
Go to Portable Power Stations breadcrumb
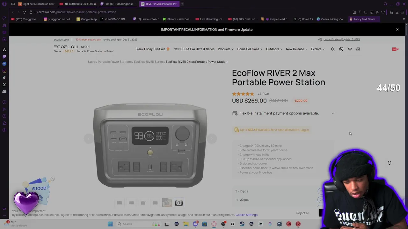coord(114,62)
